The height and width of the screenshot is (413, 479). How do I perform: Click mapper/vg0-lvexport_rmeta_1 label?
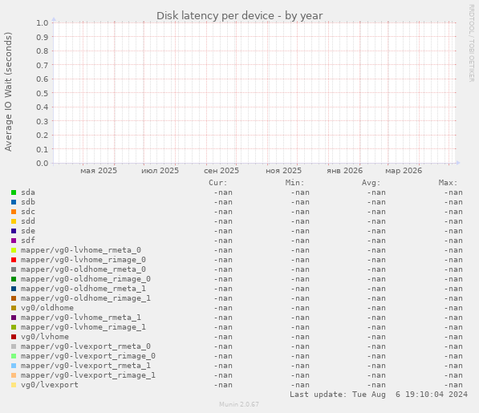click(86, 366)
